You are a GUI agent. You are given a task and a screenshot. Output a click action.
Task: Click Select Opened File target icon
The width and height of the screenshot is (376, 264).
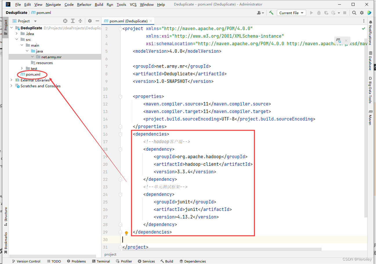(x=65, y=21)
